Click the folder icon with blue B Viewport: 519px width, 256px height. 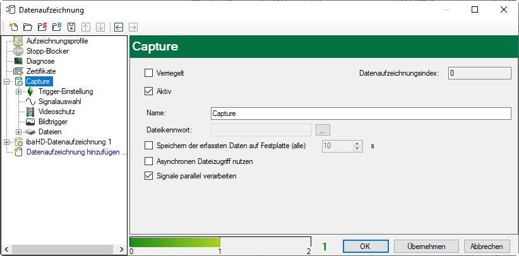(56, 27)
